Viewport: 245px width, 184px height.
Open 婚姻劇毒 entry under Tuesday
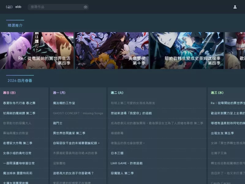coord(117,133)
